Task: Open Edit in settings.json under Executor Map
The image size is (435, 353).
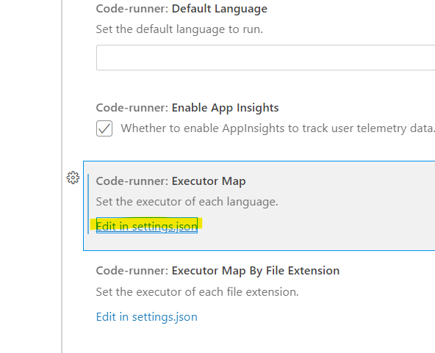Action: pyautogui.click(x=147, y=226)
